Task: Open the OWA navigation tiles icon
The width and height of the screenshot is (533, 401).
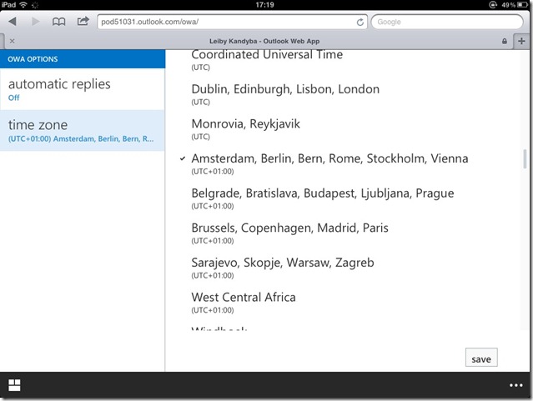Action: click(x=14, y=385)
